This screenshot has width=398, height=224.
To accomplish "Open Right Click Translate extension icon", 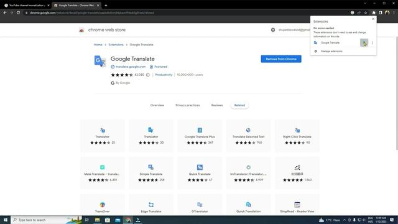I will 297,130.
